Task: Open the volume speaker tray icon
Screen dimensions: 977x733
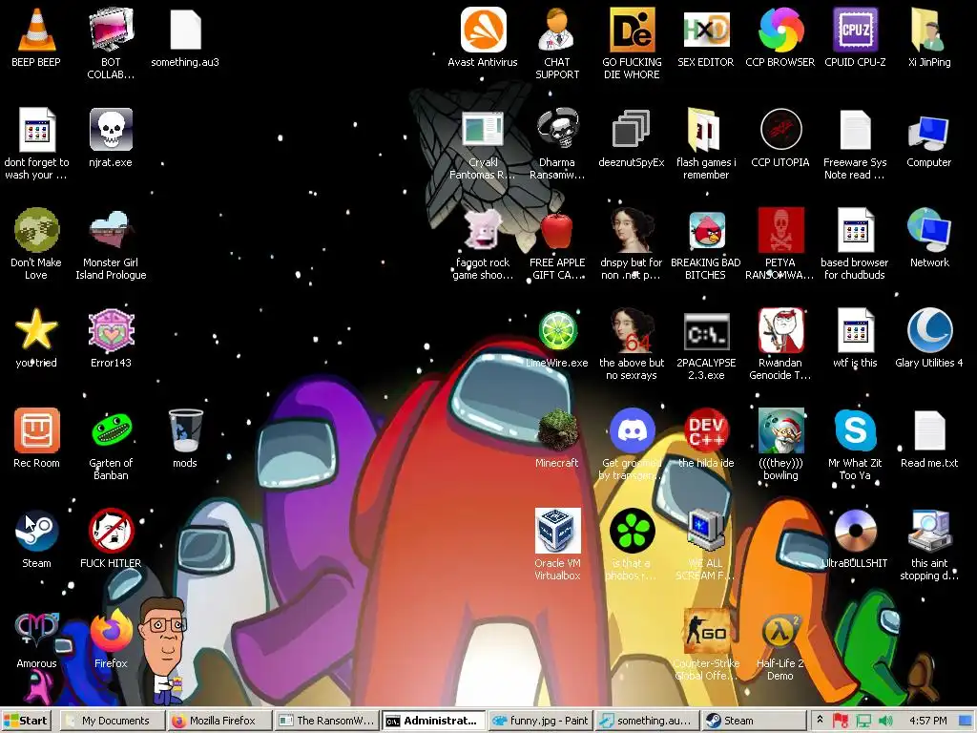Action: 885,722
